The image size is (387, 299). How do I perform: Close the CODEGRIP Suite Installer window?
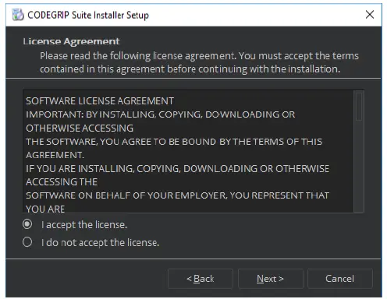pos(370,15)
